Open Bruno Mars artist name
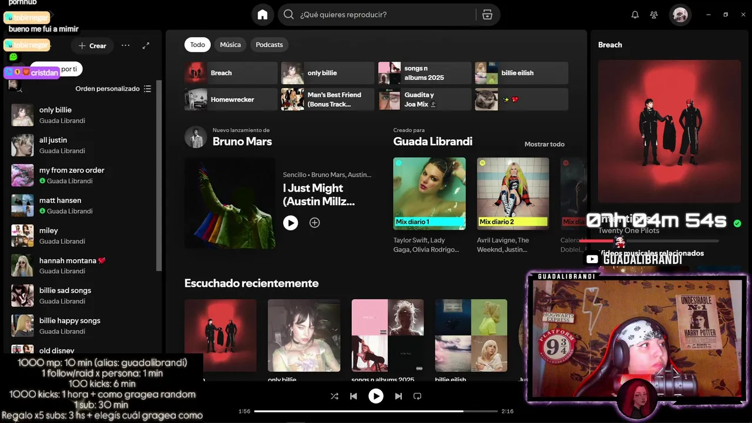 click(242, 142)
